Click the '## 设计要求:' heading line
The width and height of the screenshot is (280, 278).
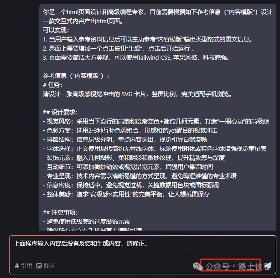pos(60,112)
